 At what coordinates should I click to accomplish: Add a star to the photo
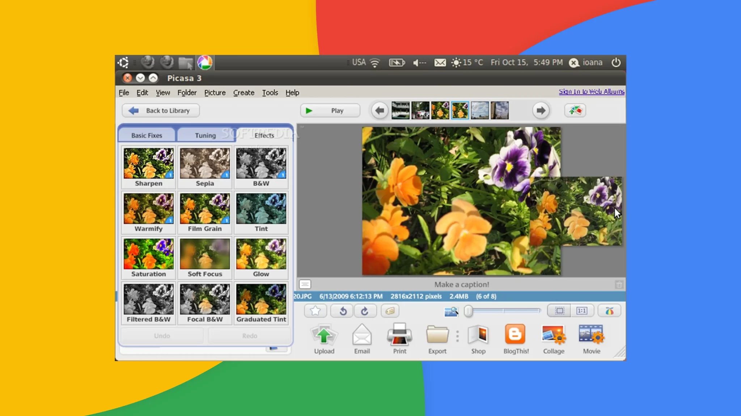click(316, 311)
